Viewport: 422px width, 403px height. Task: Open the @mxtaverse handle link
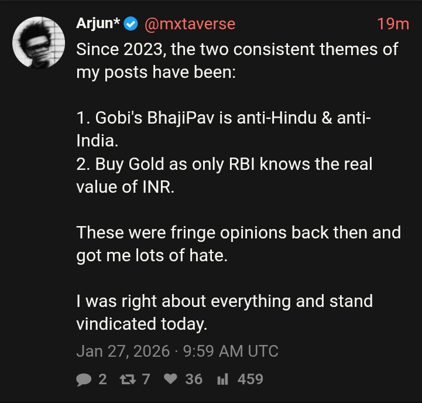click(x=189, y=24)
